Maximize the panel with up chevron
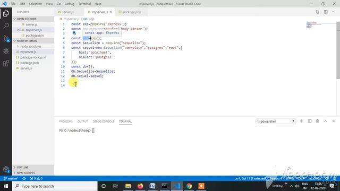 click(x=326, y=121)
